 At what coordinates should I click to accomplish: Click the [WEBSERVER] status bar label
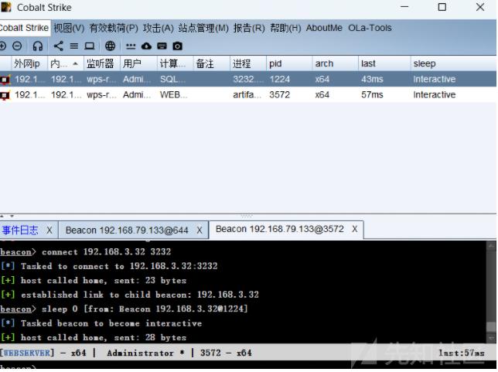point(27,353)
